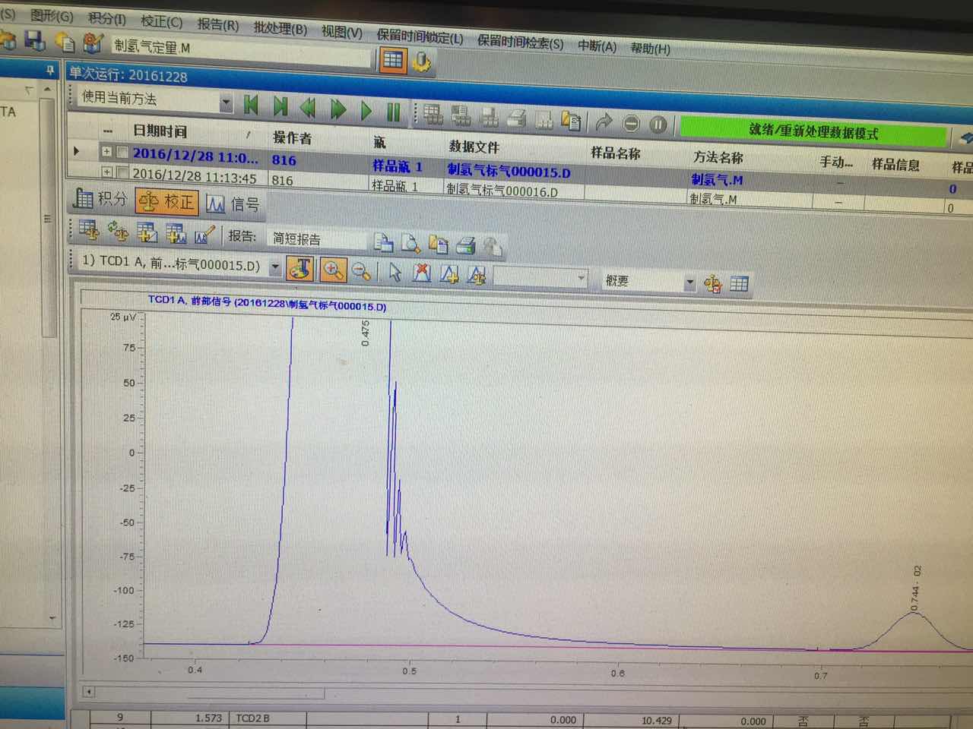Open the TCD1 A signal selector dropdown

[275, 267]
